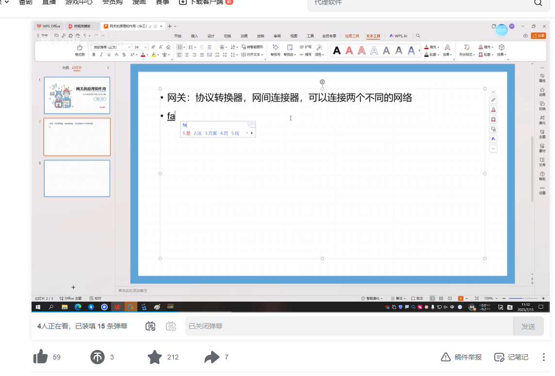The height and width of the screenshot is (376, 555).
Task: Select slide 3 thumbnail in the slide panel
Action: tap(77, 178)
